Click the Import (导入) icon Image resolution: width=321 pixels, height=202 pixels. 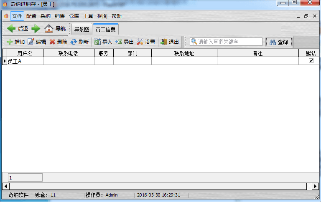pyautogui.click(x=97, y=42)
